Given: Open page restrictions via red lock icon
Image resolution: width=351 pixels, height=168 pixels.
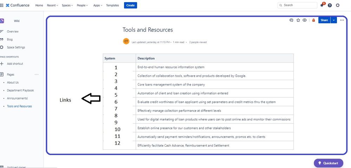Looking at the screenshot, I should 313,20.
